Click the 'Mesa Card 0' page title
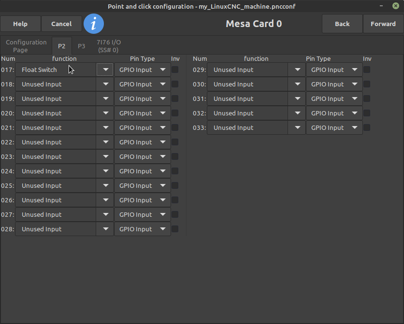Image resolution: width=404 pixels, height=324 pixels. click(254, 24)
